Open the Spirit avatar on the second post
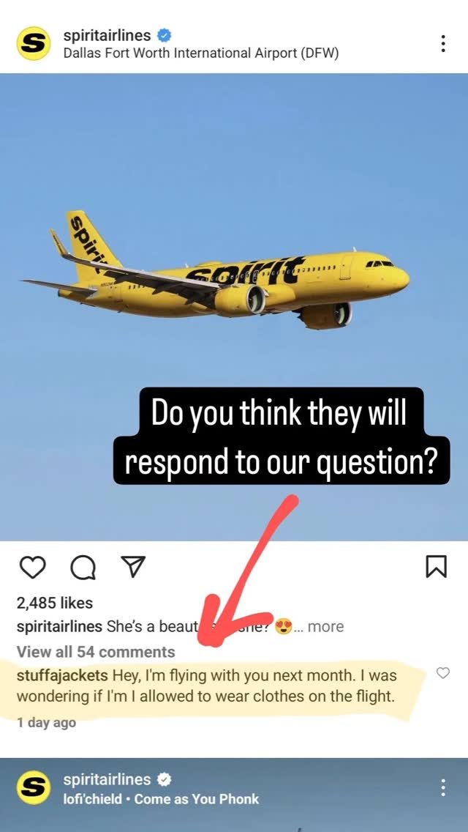 point(34,787)
